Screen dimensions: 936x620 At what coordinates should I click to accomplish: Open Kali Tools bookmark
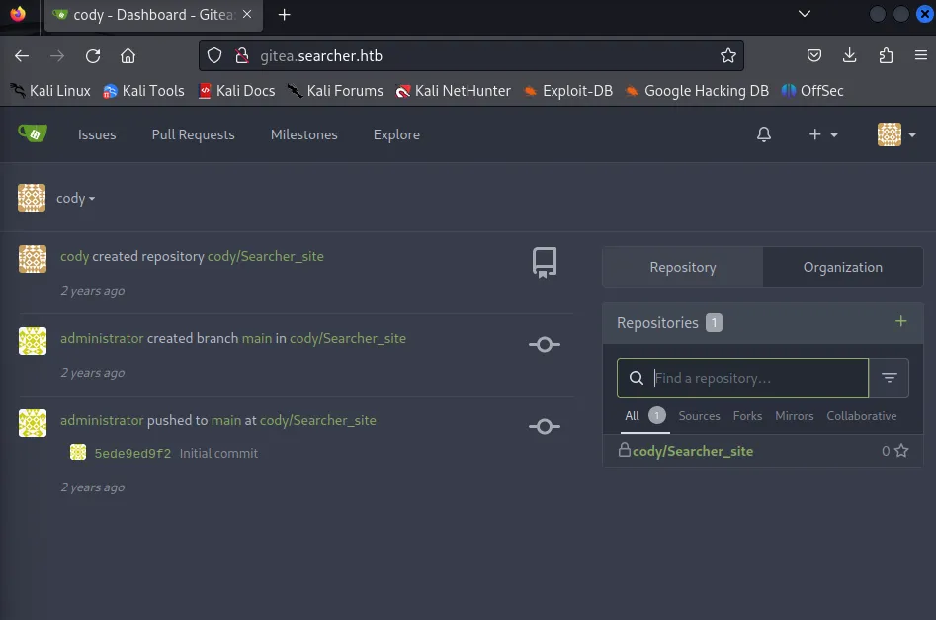(144, 91)
